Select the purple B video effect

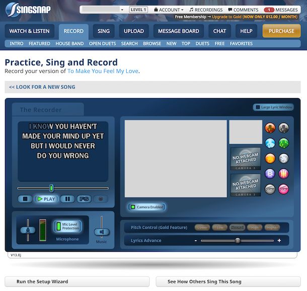tap(270, 174)
